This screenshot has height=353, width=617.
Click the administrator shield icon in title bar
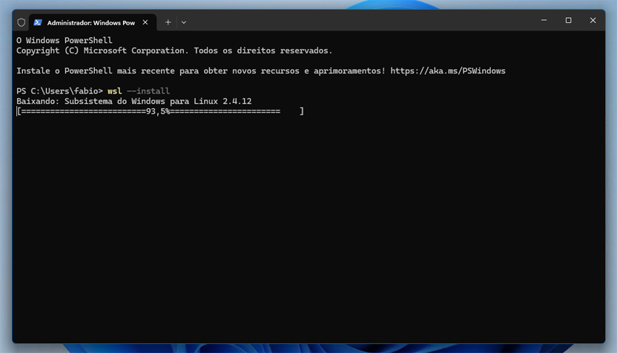tap(22, 22)
